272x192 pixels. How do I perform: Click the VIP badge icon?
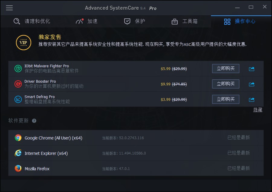23,43
